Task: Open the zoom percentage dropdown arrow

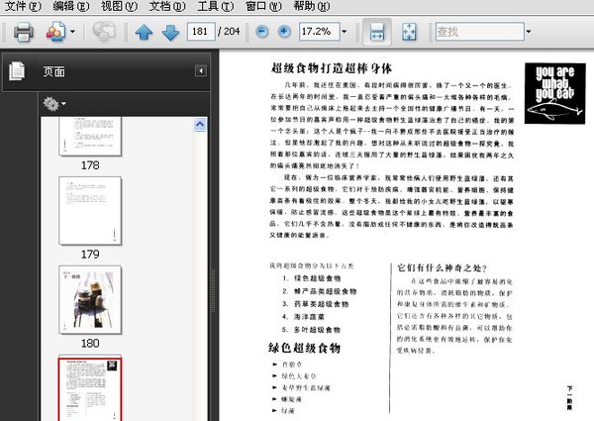Action: [342, 32]
